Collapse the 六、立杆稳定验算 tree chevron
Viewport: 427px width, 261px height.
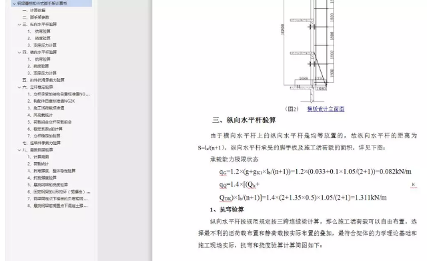tap(19, 87)
